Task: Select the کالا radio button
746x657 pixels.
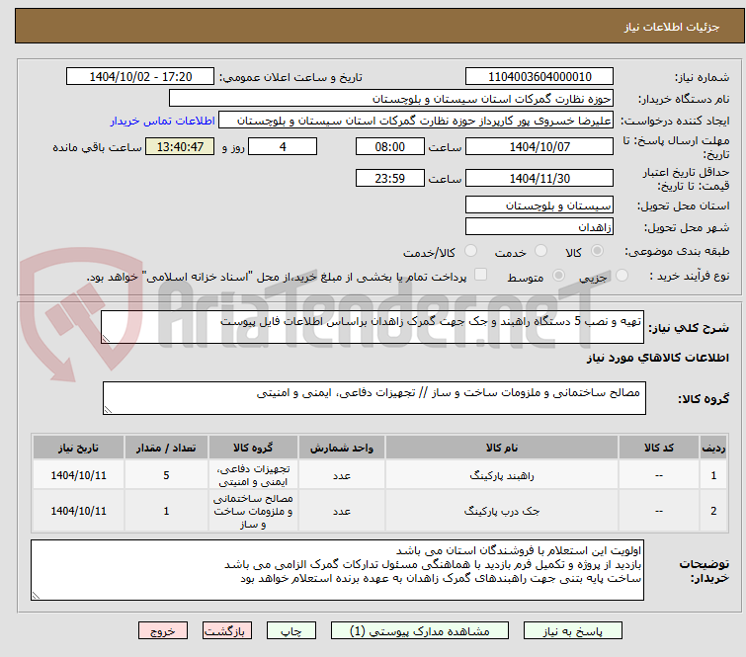Action: pyautogui.click(x=597, y=251)
